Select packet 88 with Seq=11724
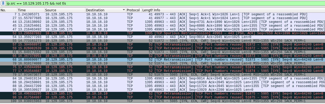Screen dimensions: 325x104 point(162,86)
